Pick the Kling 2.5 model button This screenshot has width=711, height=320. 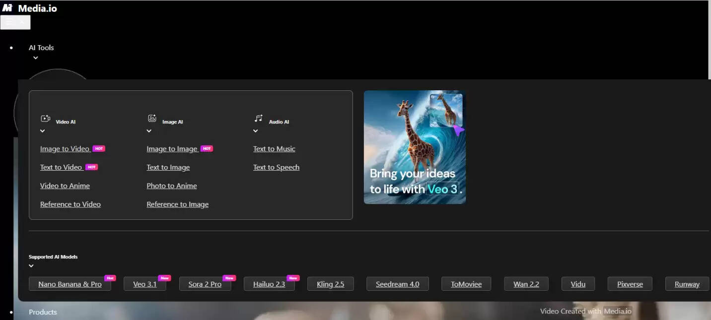pyautogui.click(x=331, y=284)
